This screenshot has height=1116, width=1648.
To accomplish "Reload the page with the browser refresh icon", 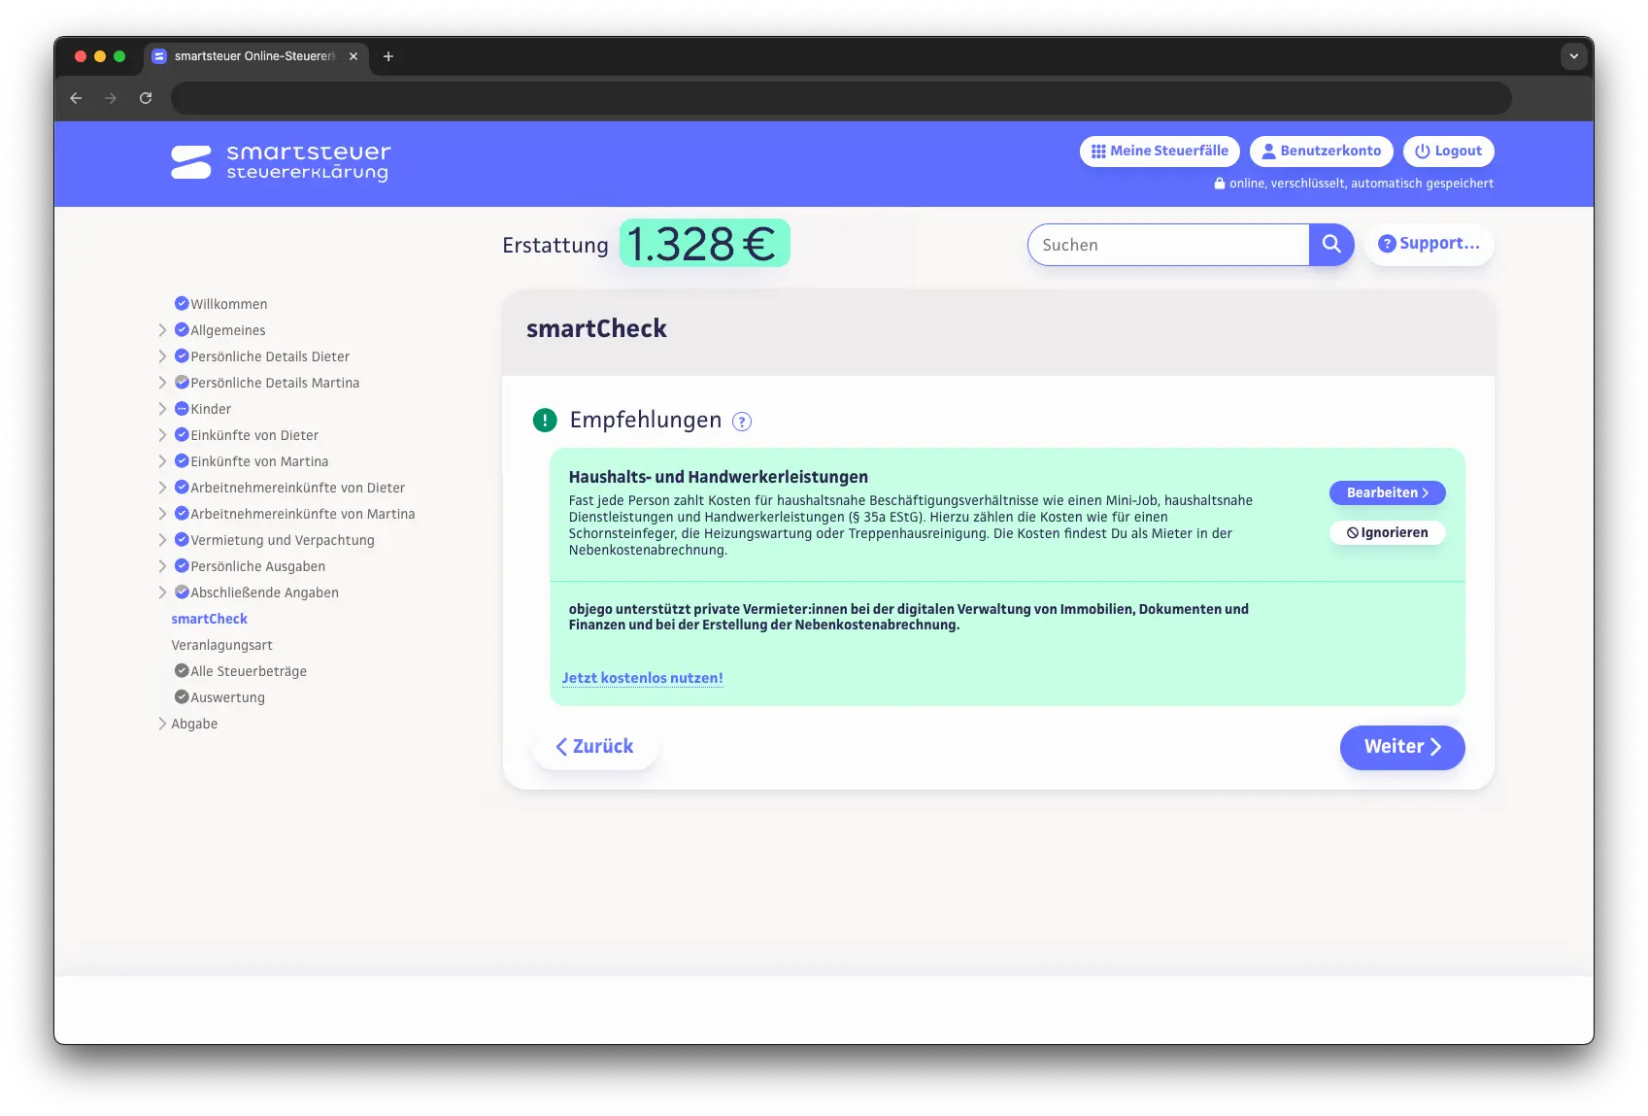I will pyautogui.click(x=146, y=98).
